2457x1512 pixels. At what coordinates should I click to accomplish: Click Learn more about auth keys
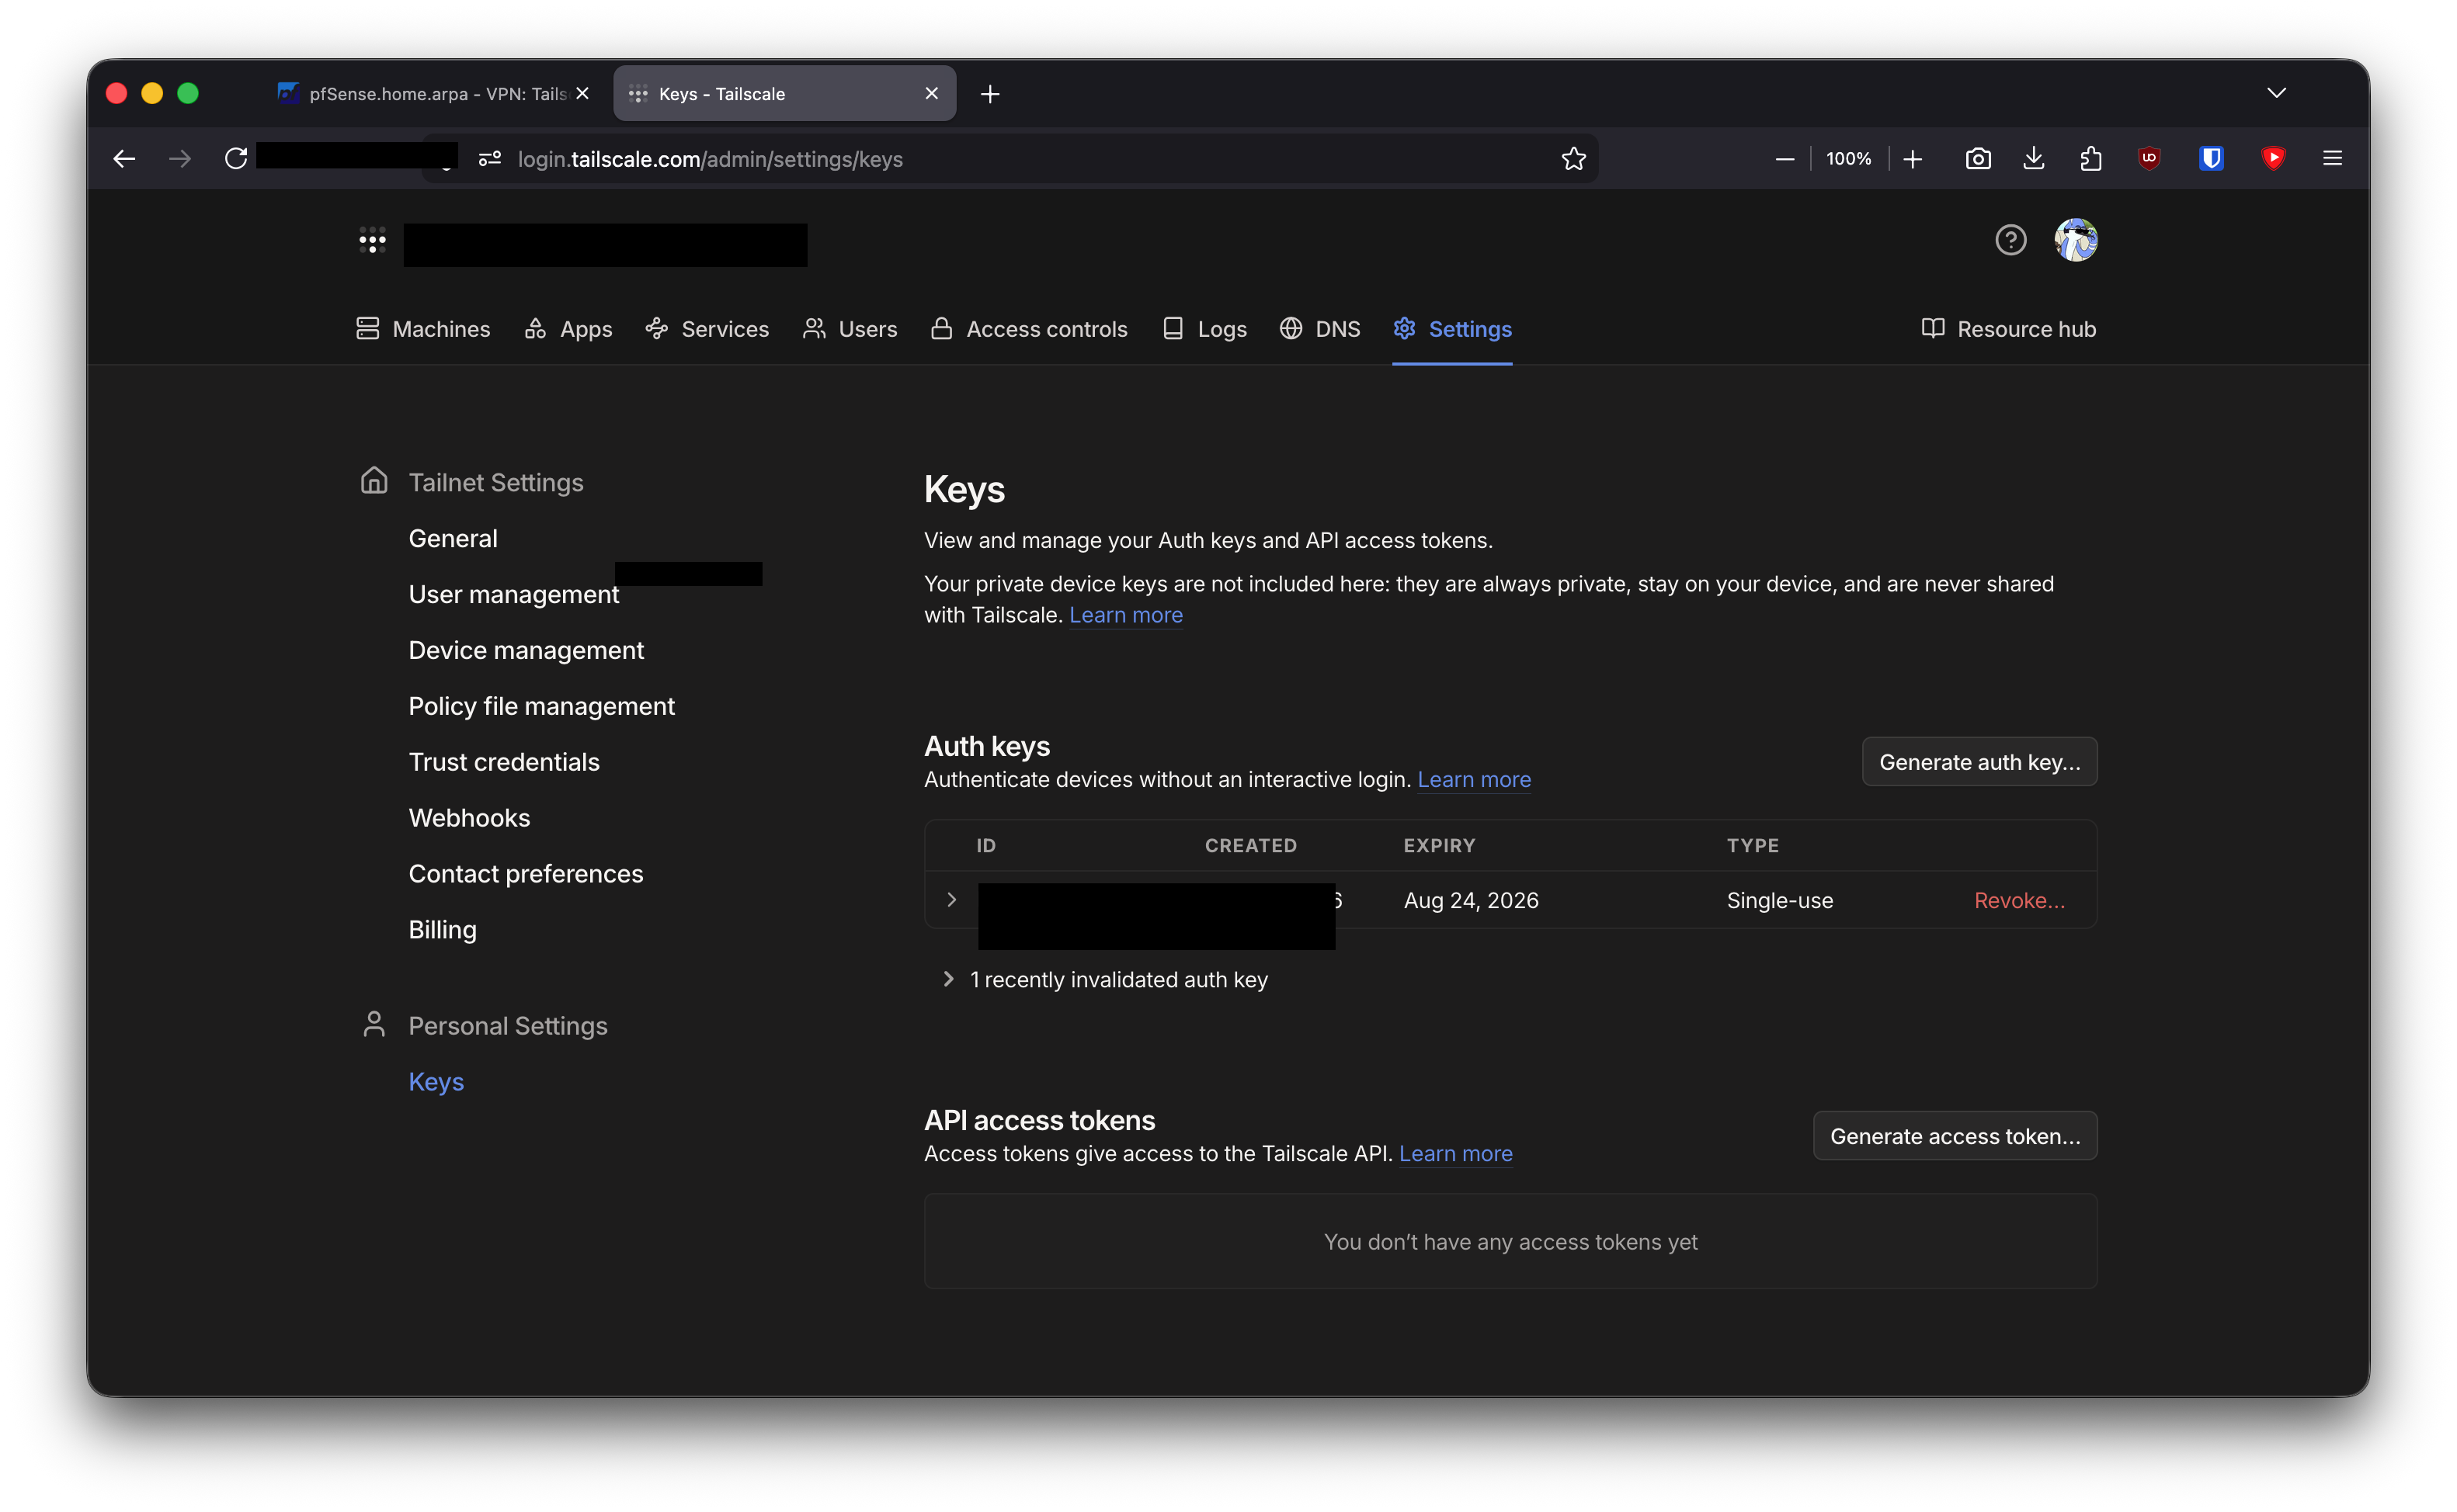pos(1474,779)
